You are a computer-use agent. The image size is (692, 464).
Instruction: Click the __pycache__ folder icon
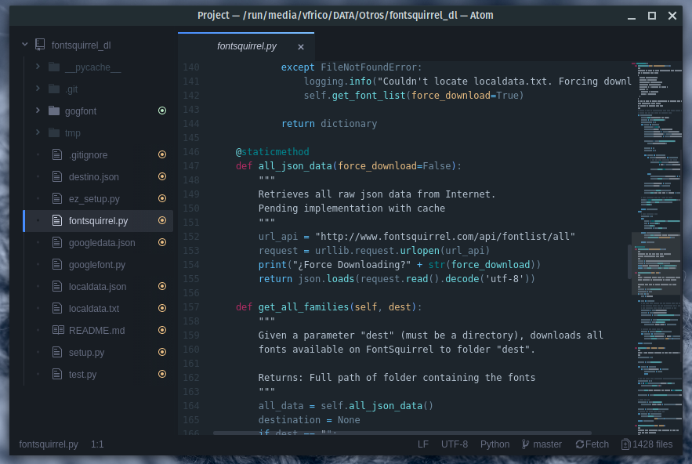[x=54, y=67]
